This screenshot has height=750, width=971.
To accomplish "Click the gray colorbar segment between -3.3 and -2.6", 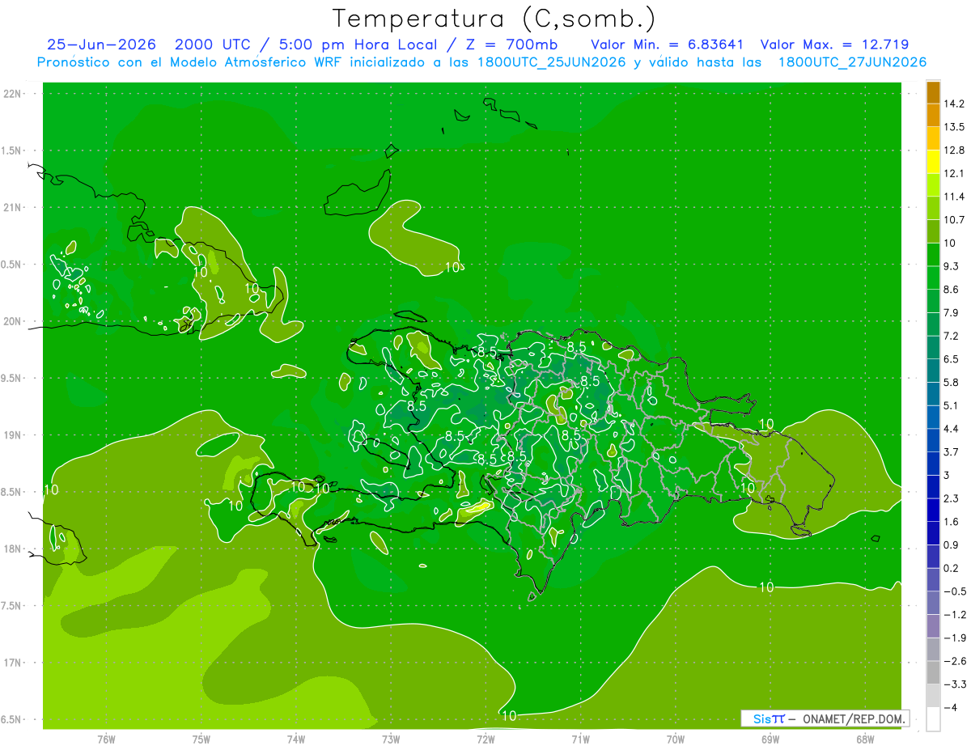I will pos(933,672).
